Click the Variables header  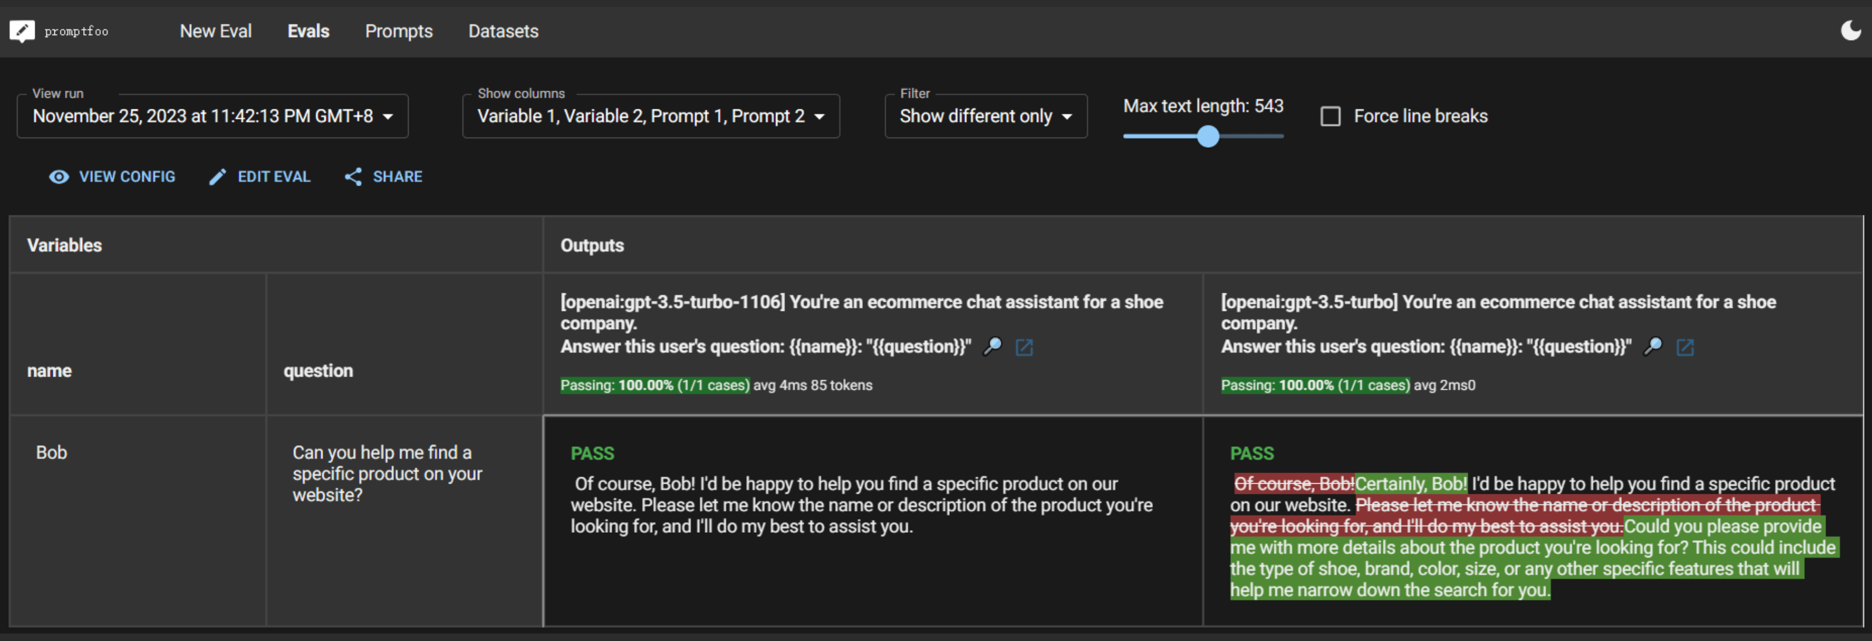point(65,246)
